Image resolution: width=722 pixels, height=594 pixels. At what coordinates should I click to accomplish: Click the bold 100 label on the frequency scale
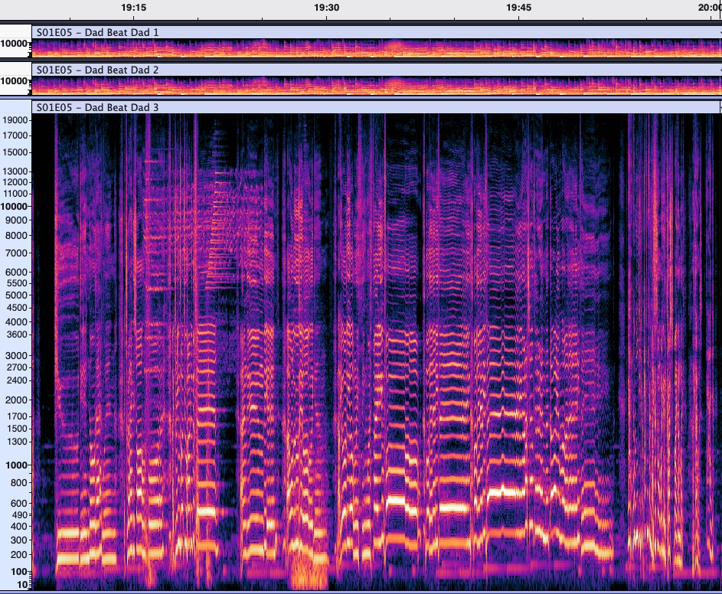click(x=19, y=572)
